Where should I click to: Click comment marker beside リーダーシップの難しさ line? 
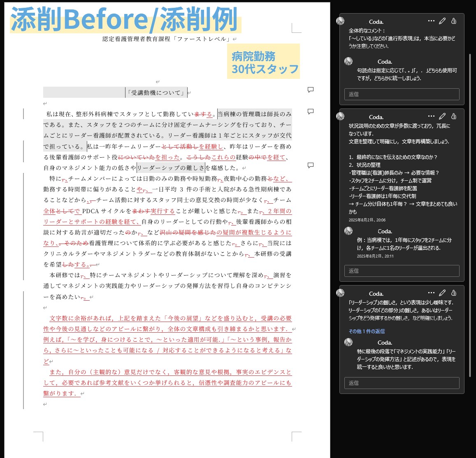click(x=311, y=165)
